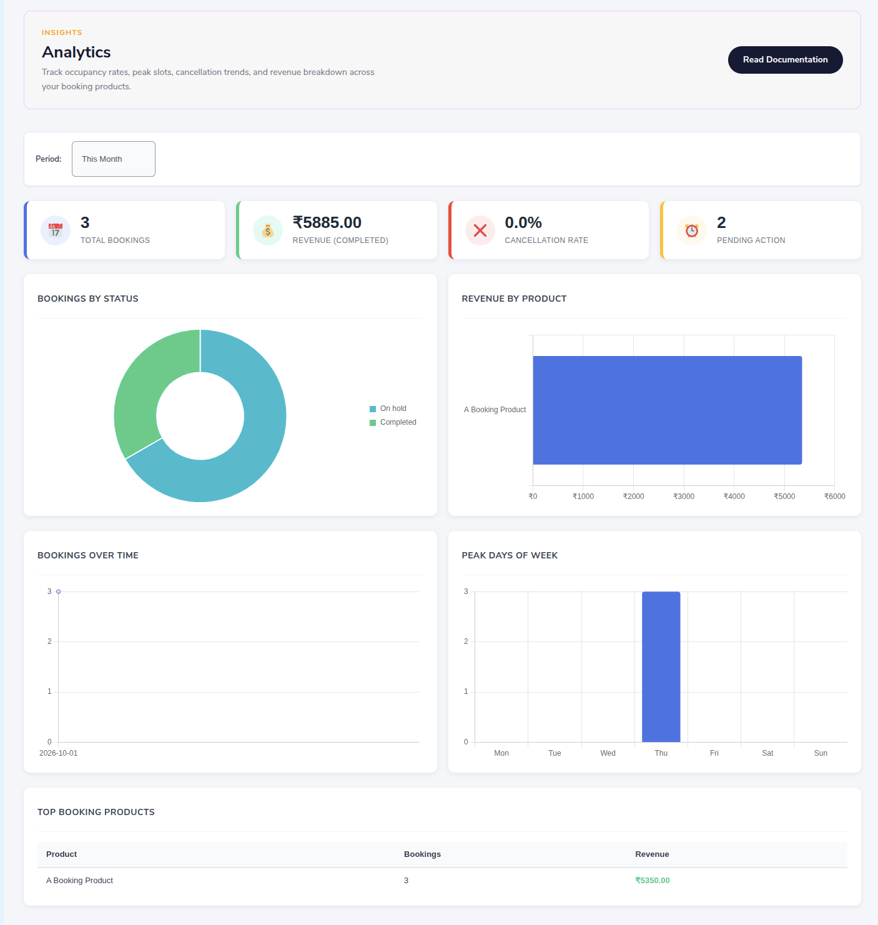Click A Booking Product table row cell

[79, 881]
